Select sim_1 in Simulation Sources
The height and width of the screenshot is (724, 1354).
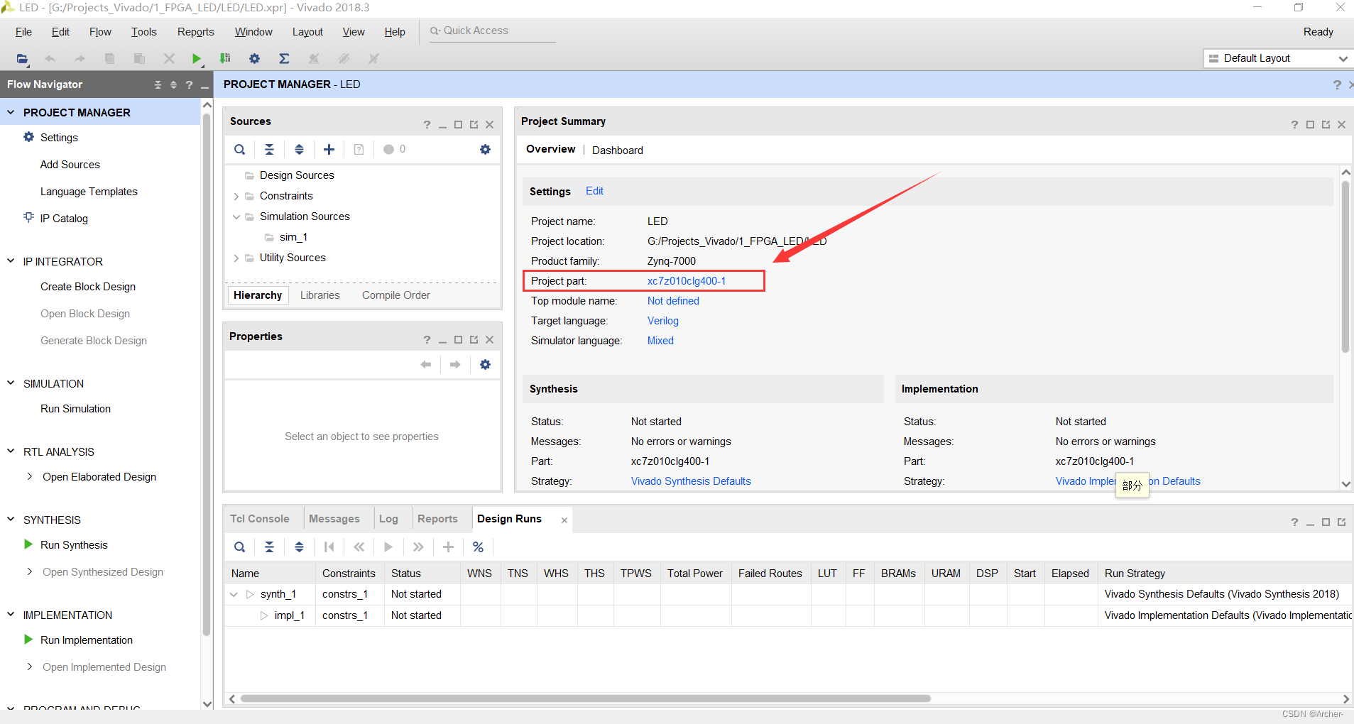[293, 237]
